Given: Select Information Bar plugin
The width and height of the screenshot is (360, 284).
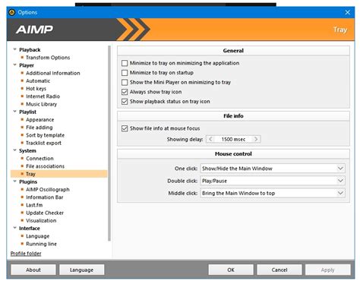Looking at the screenshot, I should coord(45,197).
